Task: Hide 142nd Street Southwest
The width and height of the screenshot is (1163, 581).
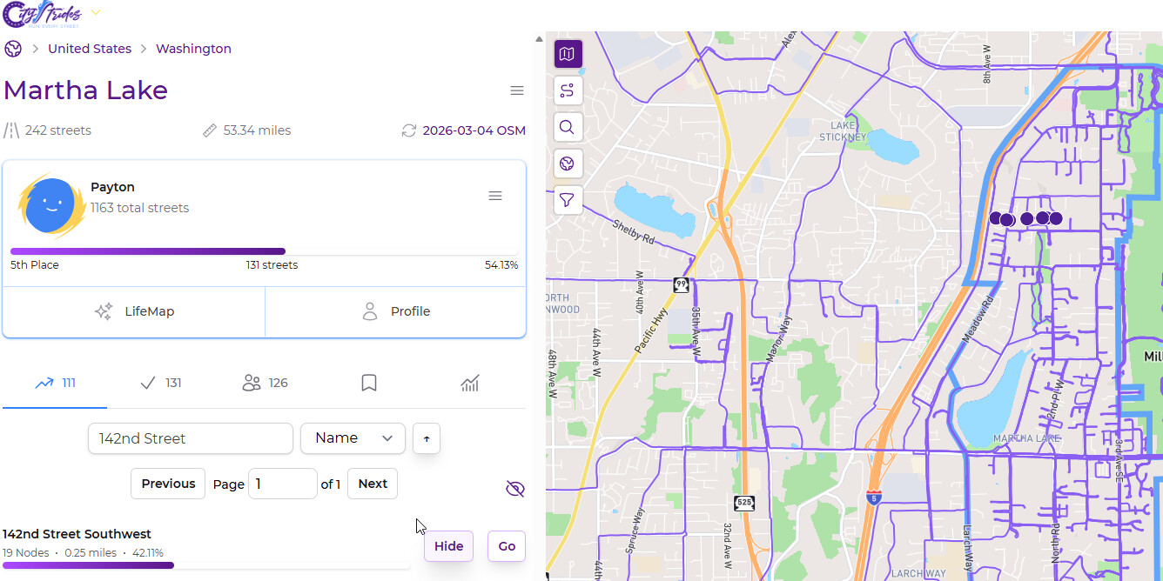Action: coord(448,546)
